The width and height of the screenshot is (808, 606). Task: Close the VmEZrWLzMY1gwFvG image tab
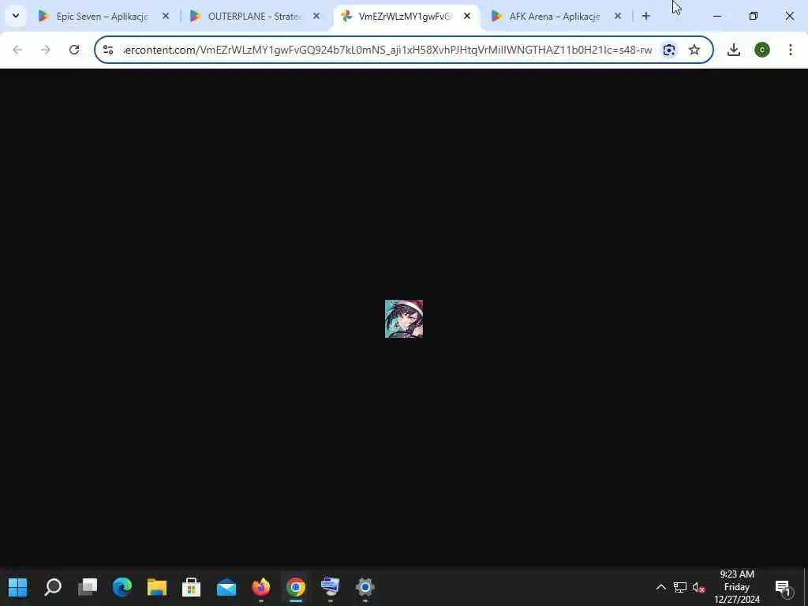(467, 17)
